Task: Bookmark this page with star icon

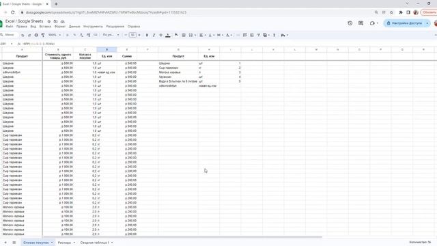Action: pyautogui.click(x=391, y=12)
